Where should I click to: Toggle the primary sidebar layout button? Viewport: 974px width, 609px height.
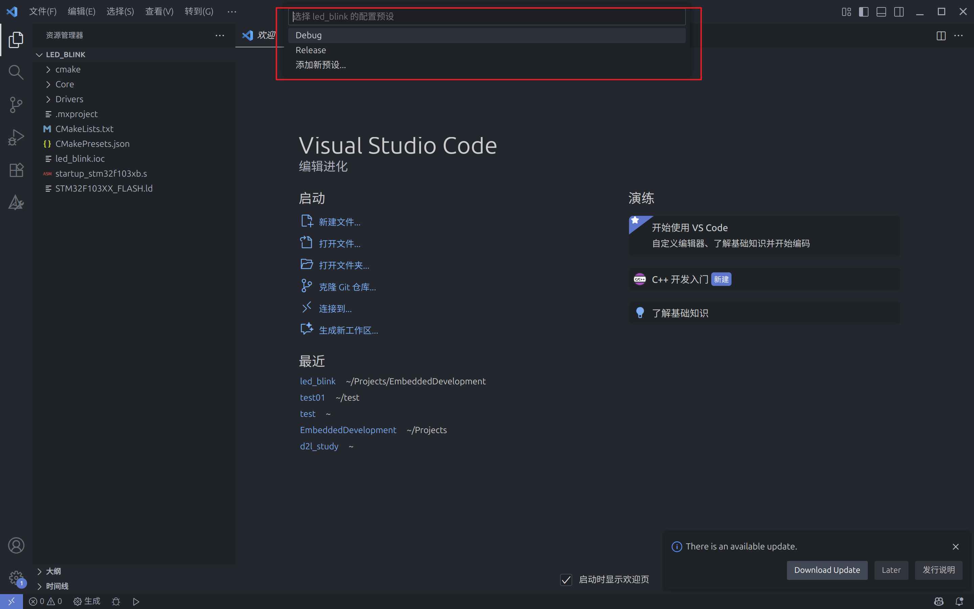coord(864,12)
